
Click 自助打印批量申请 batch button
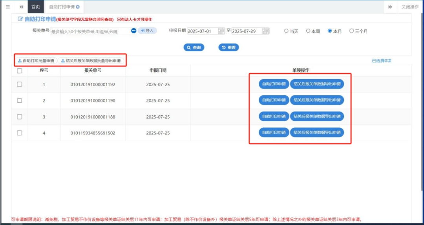36,61
